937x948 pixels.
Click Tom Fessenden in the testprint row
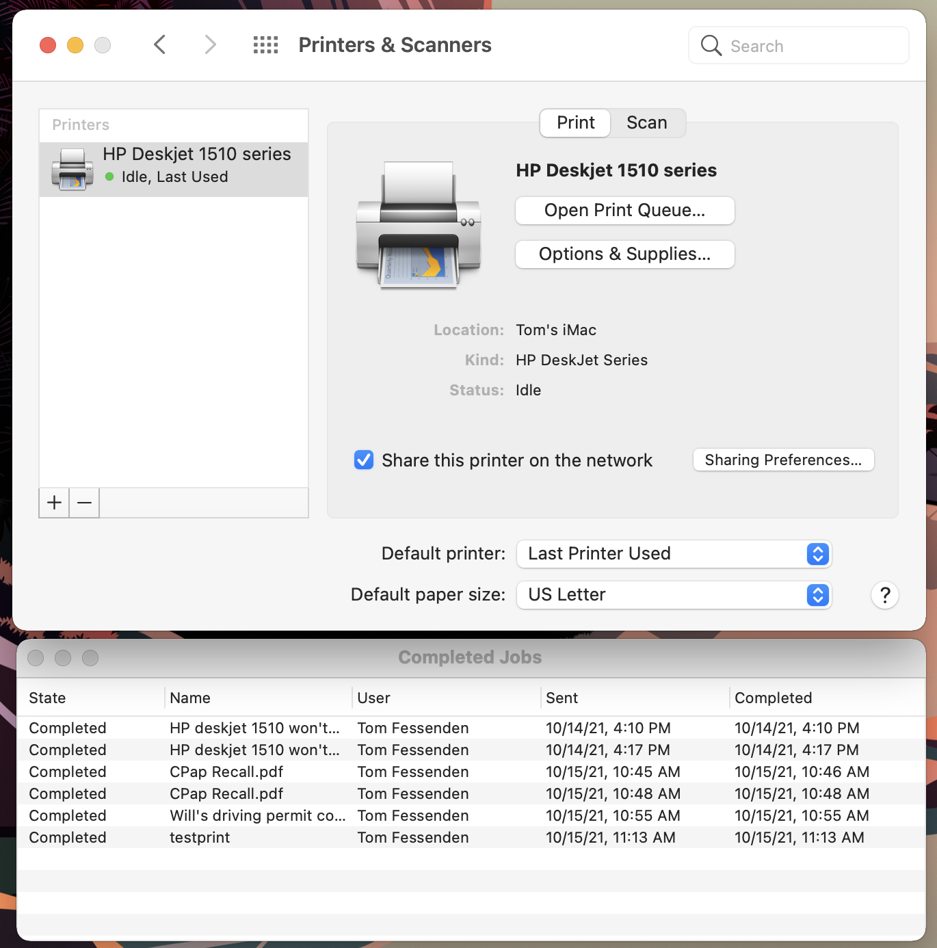tap(413, 838)
